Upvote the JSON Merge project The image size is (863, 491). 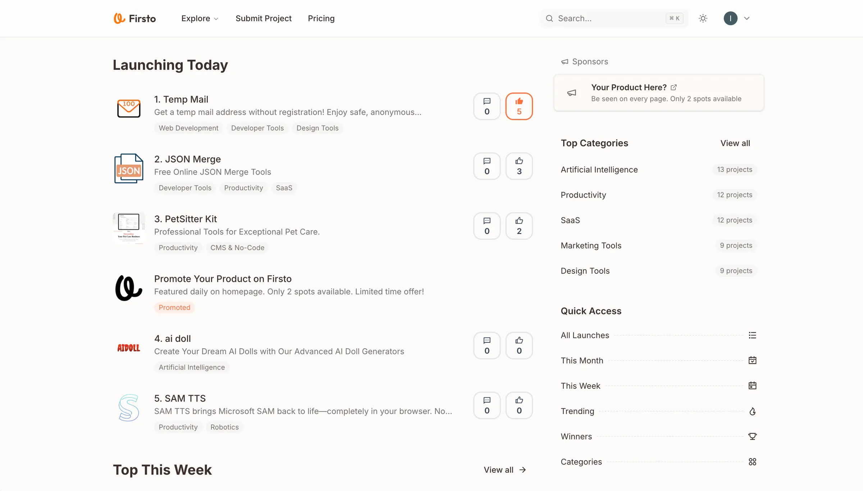click(x=519, y=166)
